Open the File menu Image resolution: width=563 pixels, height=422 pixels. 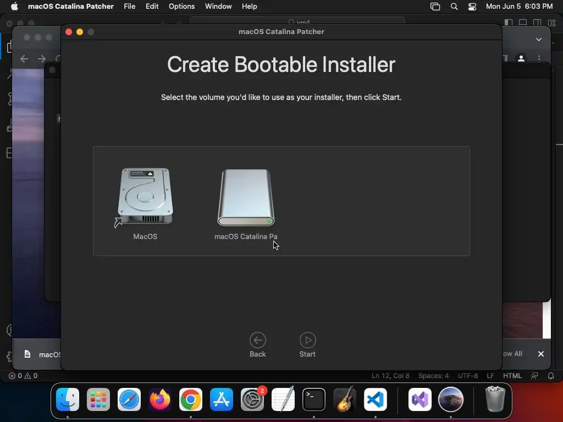click(129, 7)
